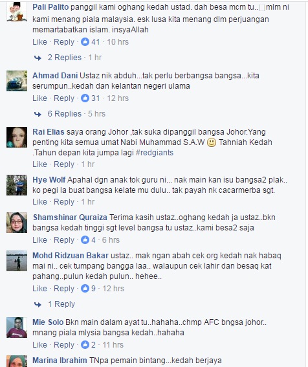Click the reply arrow icon next to 1 Reply
The width and height of the screenshot is (308, 367).
(38, 304)
